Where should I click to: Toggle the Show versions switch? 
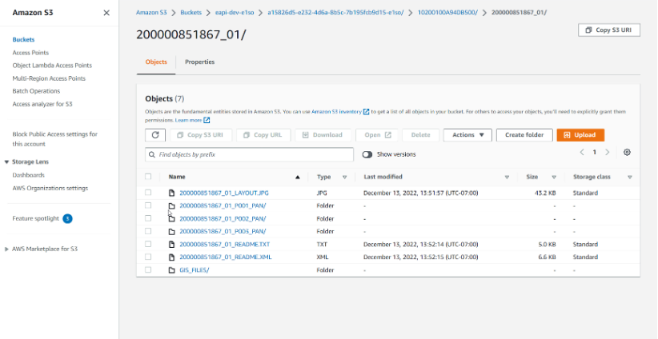[367, 154]
